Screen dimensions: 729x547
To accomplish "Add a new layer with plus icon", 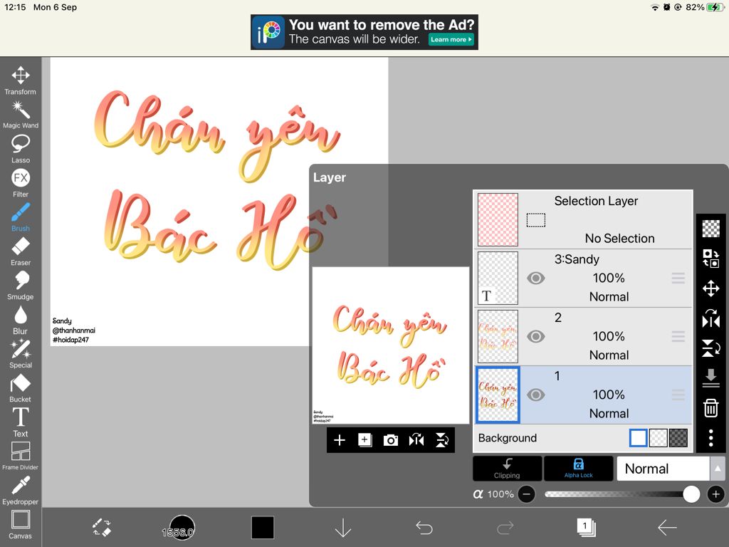I will pyautogui.click(x=340, y=440).
